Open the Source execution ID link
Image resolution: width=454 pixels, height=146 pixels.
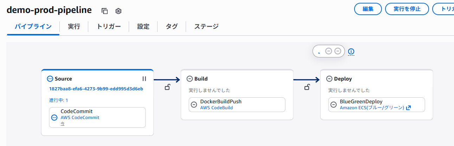96,89
